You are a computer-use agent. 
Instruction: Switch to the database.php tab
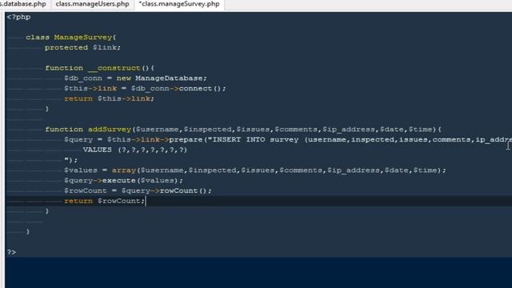(x=23, y=4)
